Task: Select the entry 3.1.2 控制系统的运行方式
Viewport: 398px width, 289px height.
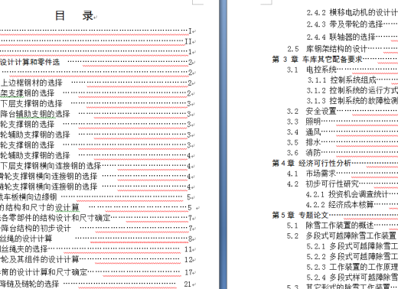Action: click(352, 90)
